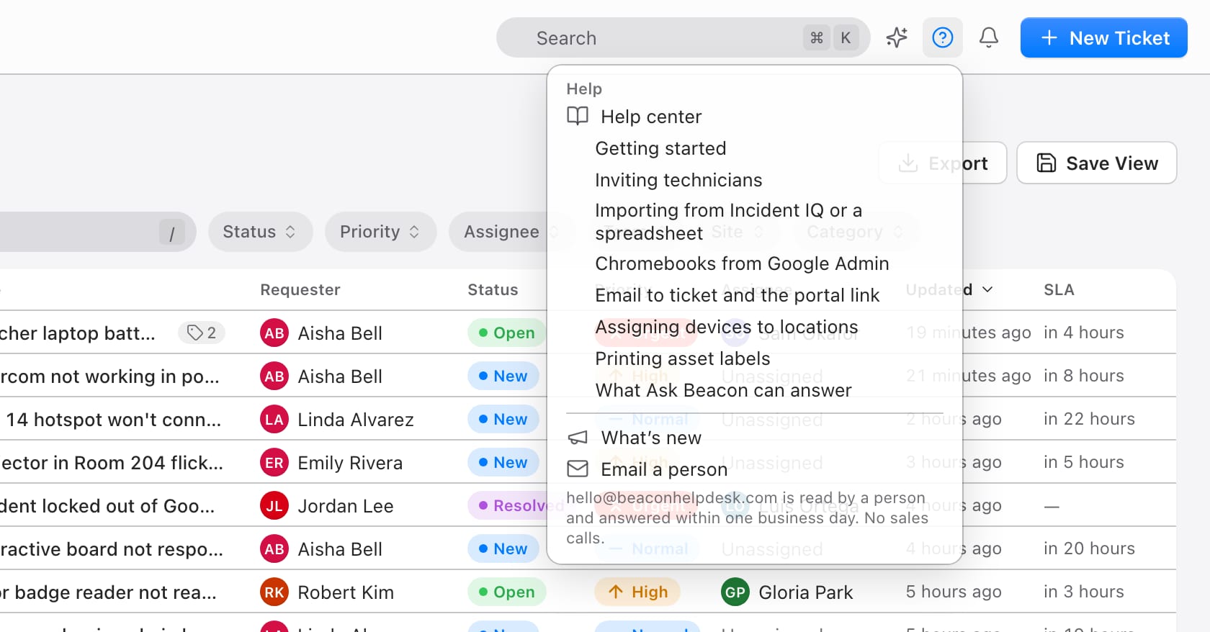Click the 'in 22 hours' SLA value
Image resolution: width=1210 pixels, height=632 pixels.
1089,419
